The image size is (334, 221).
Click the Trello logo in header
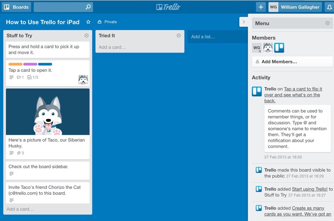(168, 7)
